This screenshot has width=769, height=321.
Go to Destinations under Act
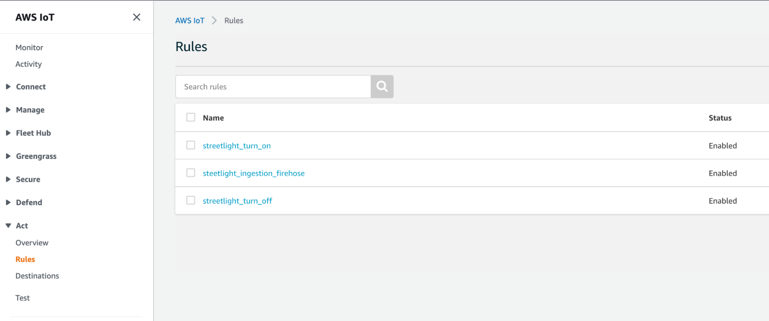(37, 276)
